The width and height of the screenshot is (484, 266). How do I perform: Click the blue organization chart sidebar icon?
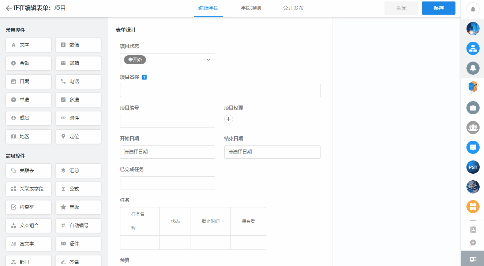[x=473, y=48]
